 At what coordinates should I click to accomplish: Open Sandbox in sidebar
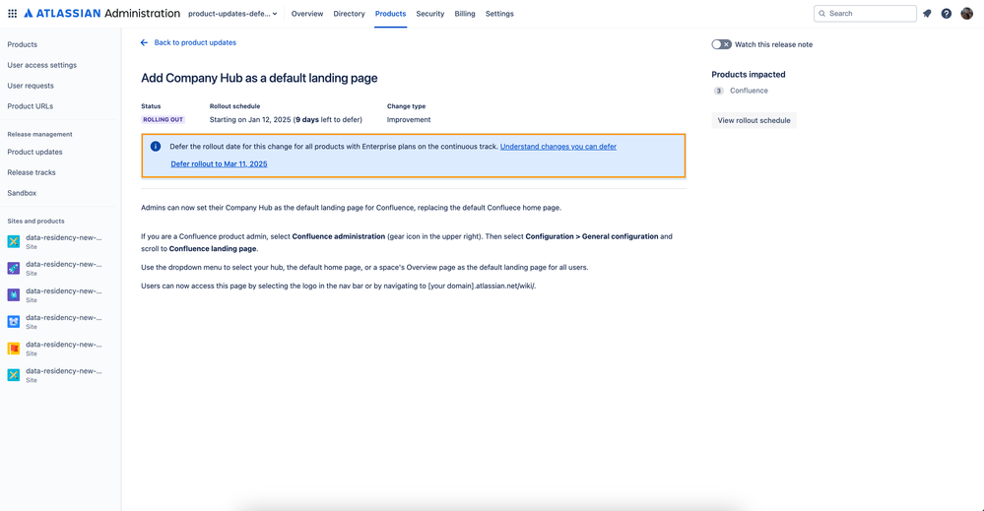[22, 193]
